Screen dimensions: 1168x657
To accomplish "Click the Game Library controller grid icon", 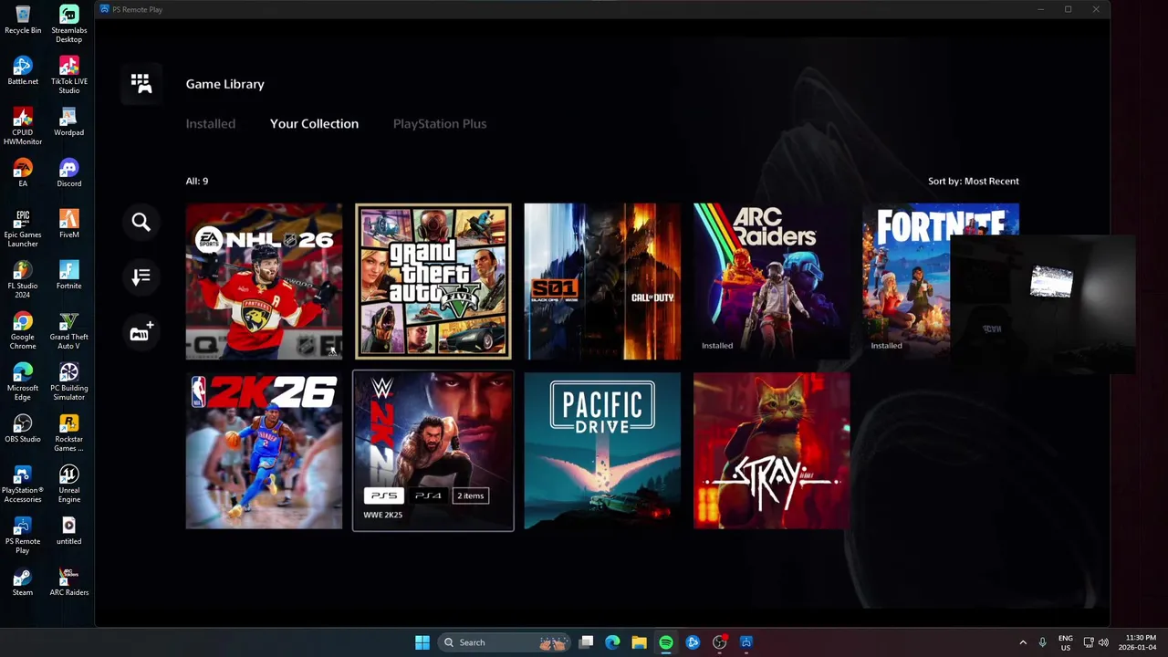I will 141,84.
